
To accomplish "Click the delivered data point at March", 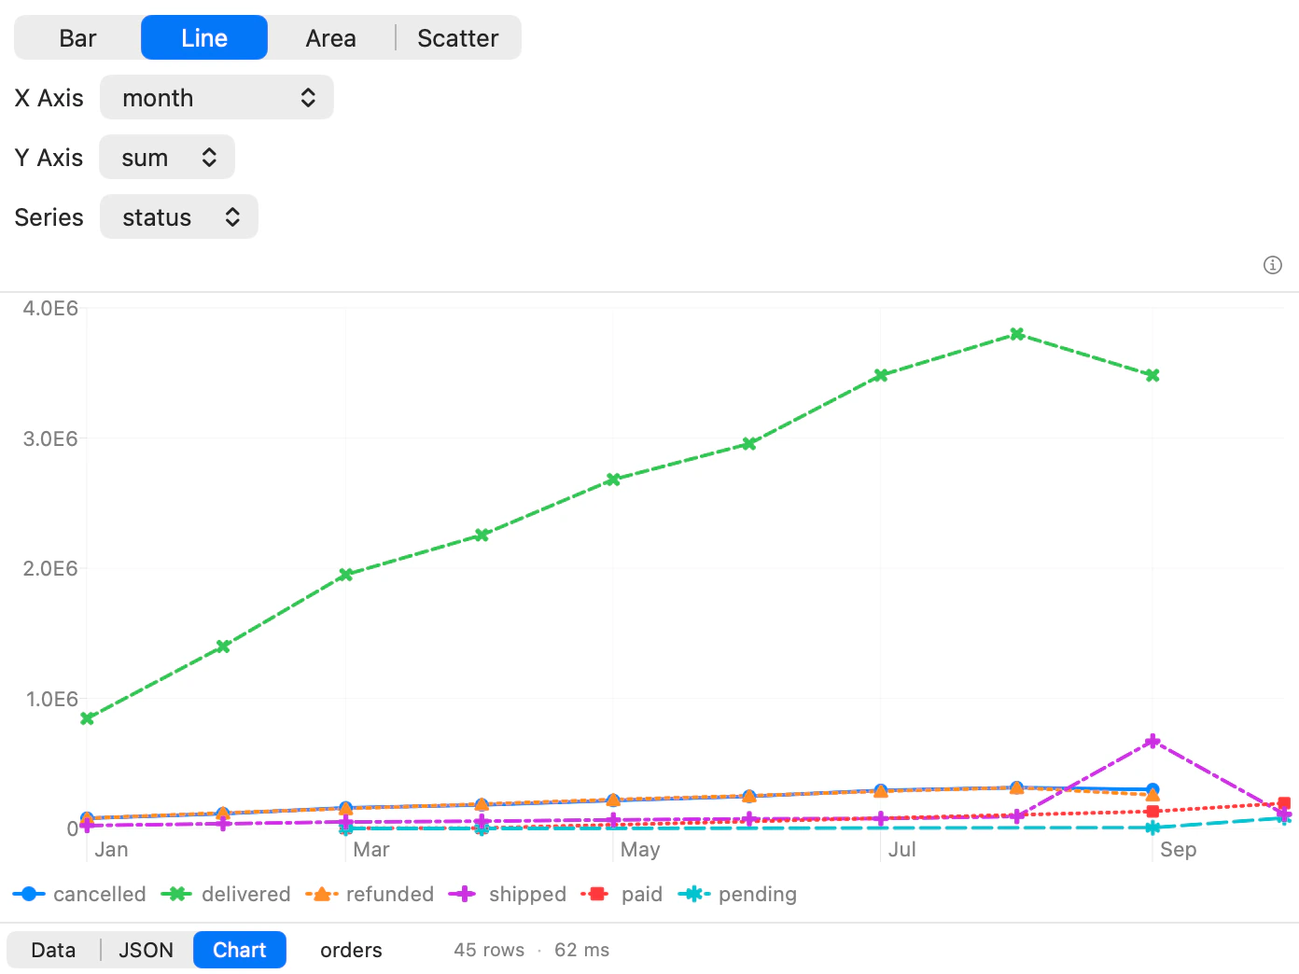I will [345, 575].
